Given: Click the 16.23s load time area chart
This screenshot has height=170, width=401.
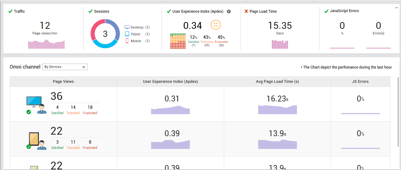Looking at the screenshot, I should click(277, 110).
